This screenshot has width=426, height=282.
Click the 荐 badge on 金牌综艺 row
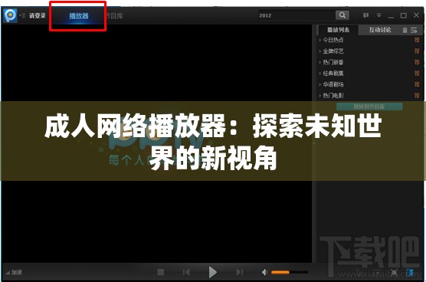[417, 51]
